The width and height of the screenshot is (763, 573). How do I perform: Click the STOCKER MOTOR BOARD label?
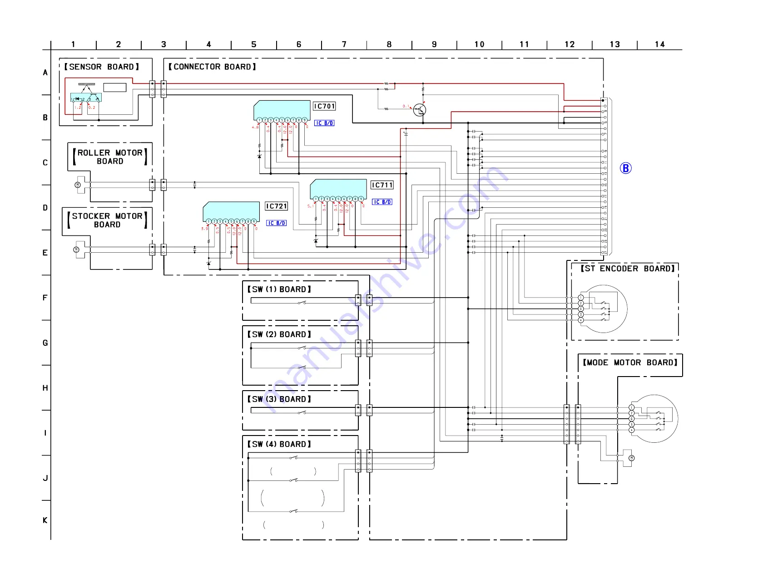(x=108, y=220)
